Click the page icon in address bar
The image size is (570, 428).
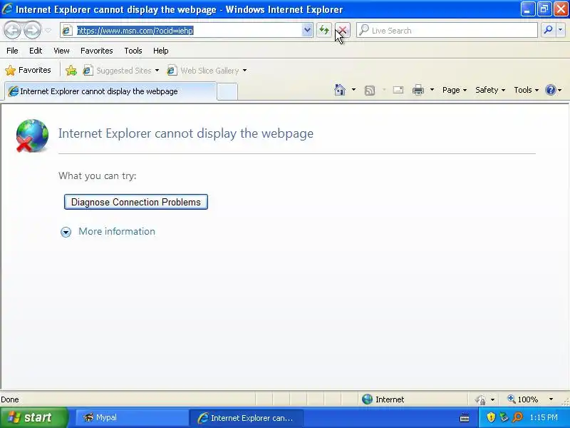click(67, 31)
